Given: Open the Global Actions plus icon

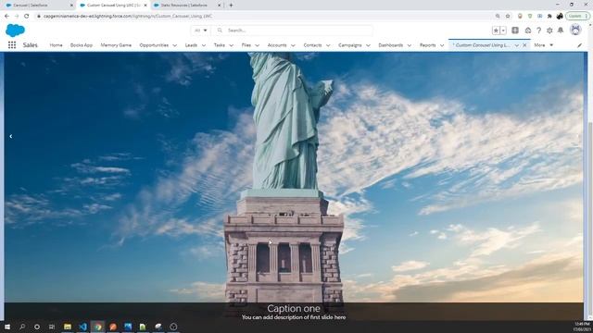Looking at the screenshot, I should [515, 31].
